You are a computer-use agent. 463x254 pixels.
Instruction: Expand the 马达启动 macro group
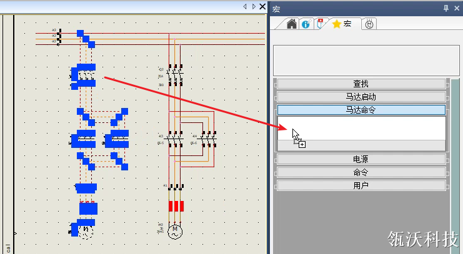pyautogui.click(x=361, y=97)
